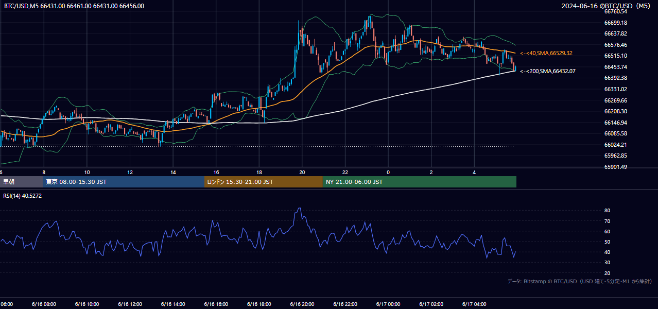Click price axis value 65901.49
The height and width of the screenshot is (309, 658).
[x=615, y=167]
